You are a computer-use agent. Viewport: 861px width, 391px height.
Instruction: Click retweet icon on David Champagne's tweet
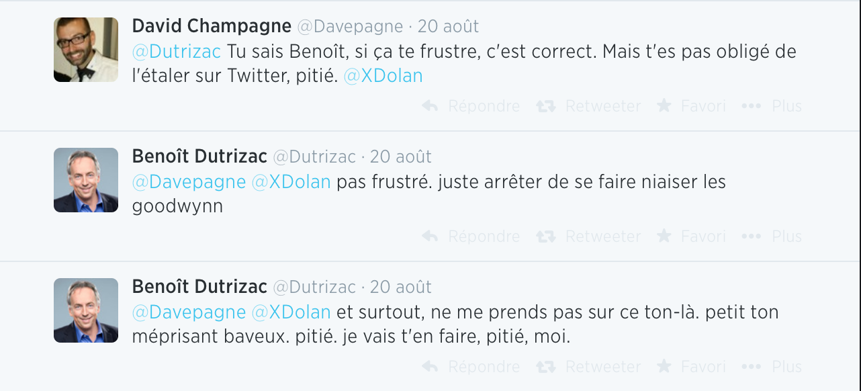pyautogui.click(x=546, y=106)
